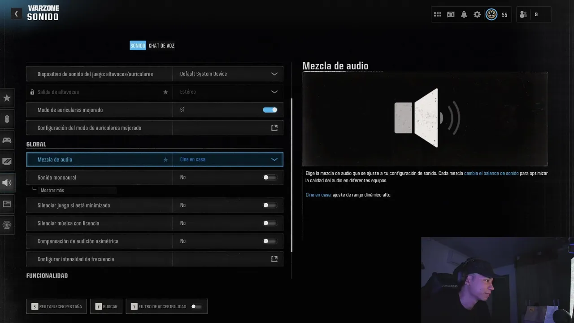Click the friends count 9

click(536, 14)
